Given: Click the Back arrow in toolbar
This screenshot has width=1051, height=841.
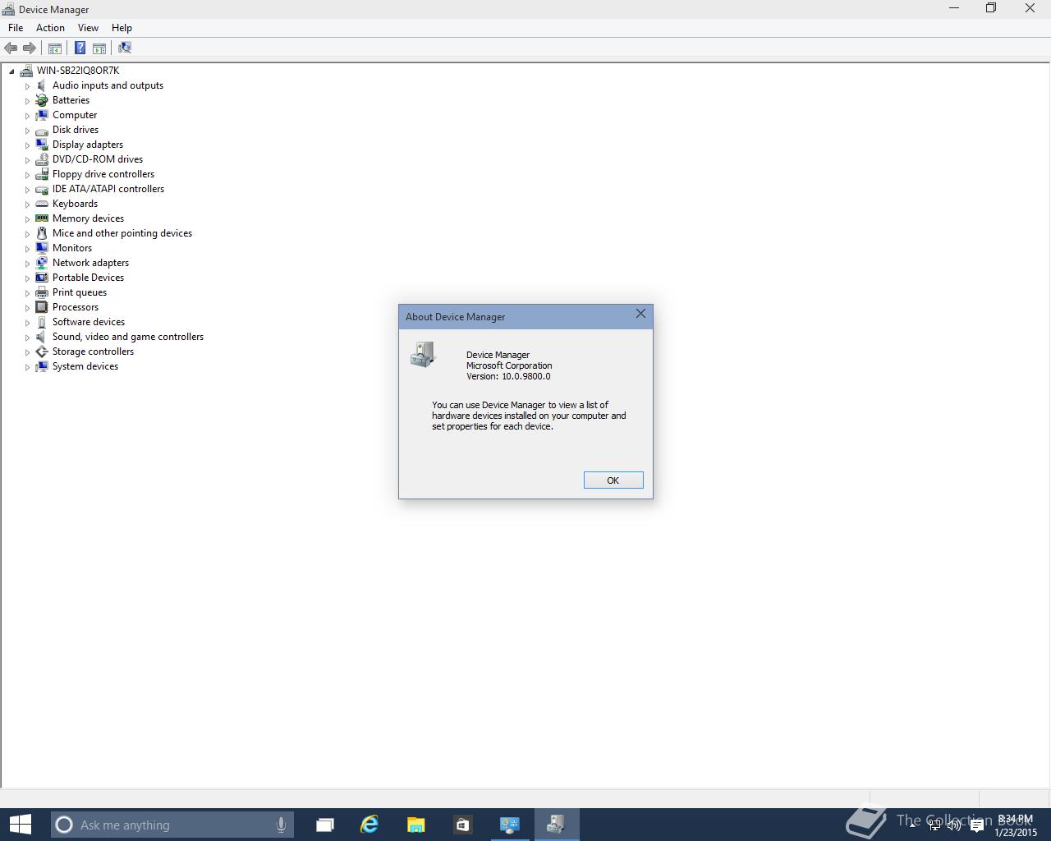Looking at the screenshot, I should pos(11,48).
